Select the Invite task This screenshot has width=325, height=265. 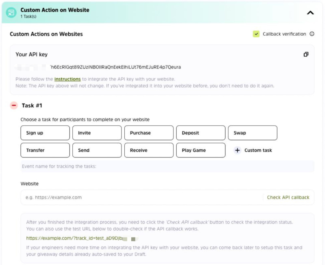coord(97,133)
